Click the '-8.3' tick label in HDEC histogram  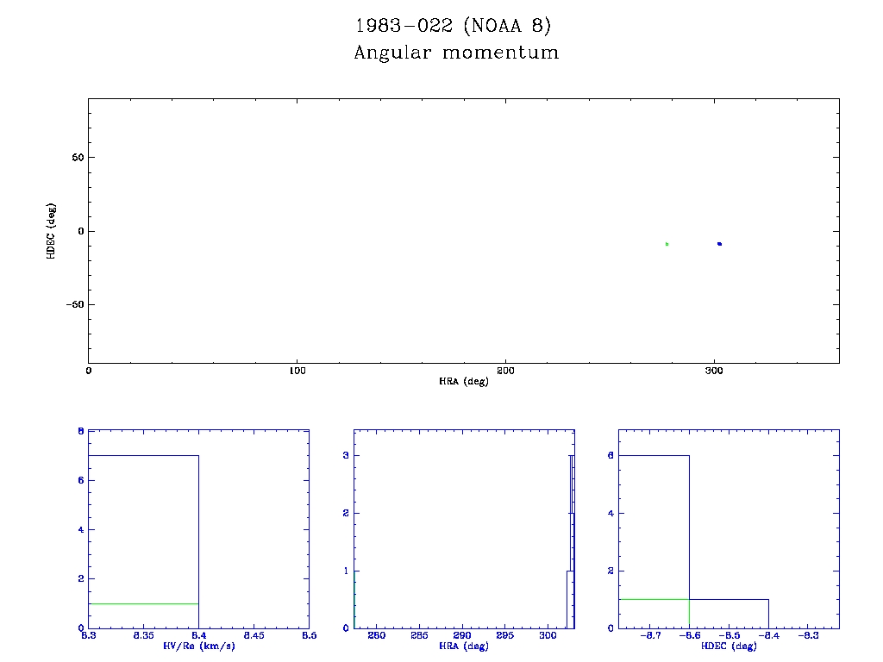808,635
